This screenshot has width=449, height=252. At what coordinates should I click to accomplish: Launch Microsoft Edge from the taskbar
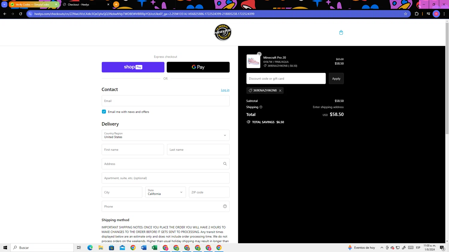(x=90, y=248)
